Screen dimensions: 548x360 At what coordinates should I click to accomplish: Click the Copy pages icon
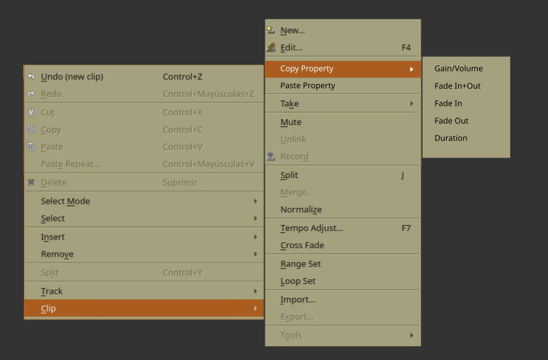pyautogui.click(x=31, y=129)
